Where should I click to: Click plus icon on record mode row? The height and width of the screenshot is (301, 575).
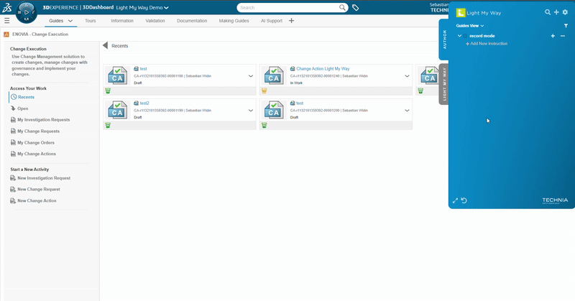[553, 36]
